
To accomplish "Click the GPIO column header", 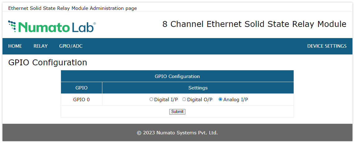I will (82, 88).
